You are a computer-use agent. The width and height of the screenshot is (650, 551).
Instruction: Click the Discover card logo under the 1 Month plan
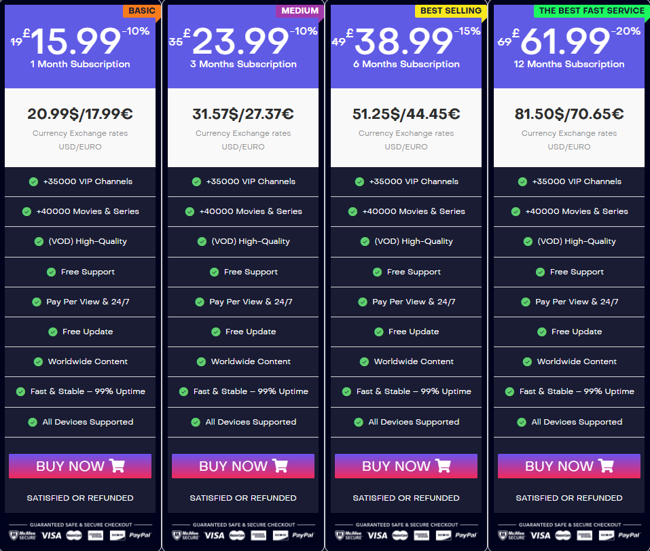116,535
